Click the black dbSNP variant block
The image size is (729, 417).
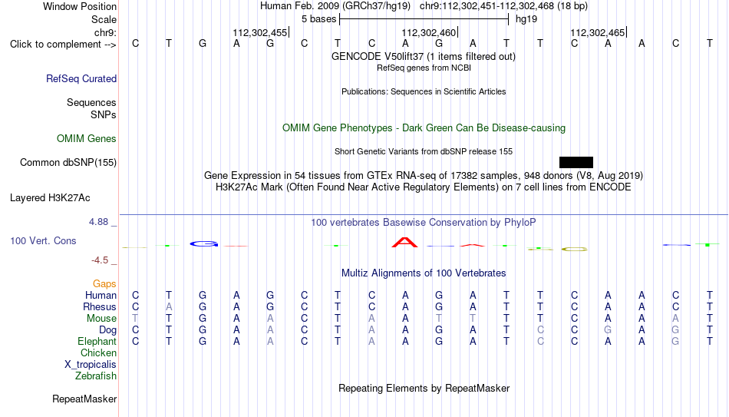pyautogui.click(x=576, y=162)
